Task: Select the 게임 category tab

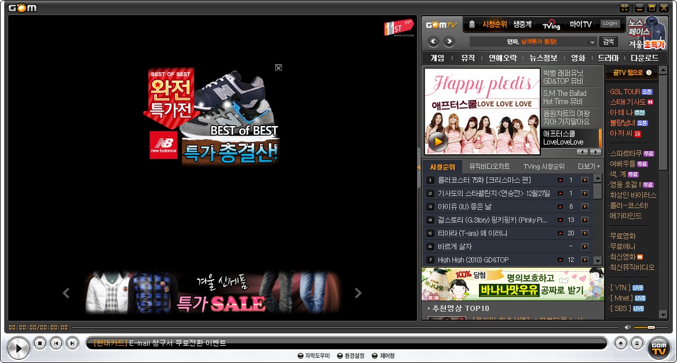Action: pos(437,58)
